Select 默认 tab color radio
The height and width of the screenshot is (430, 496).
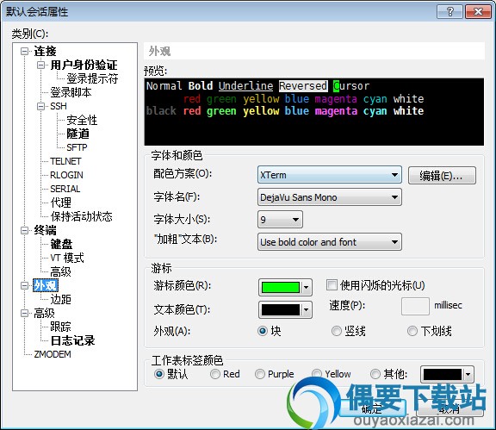(x=158, y=374)
